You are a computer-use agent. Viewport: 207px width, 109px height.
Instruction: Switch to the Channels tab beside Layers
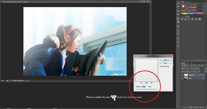[x=187, y=63]
